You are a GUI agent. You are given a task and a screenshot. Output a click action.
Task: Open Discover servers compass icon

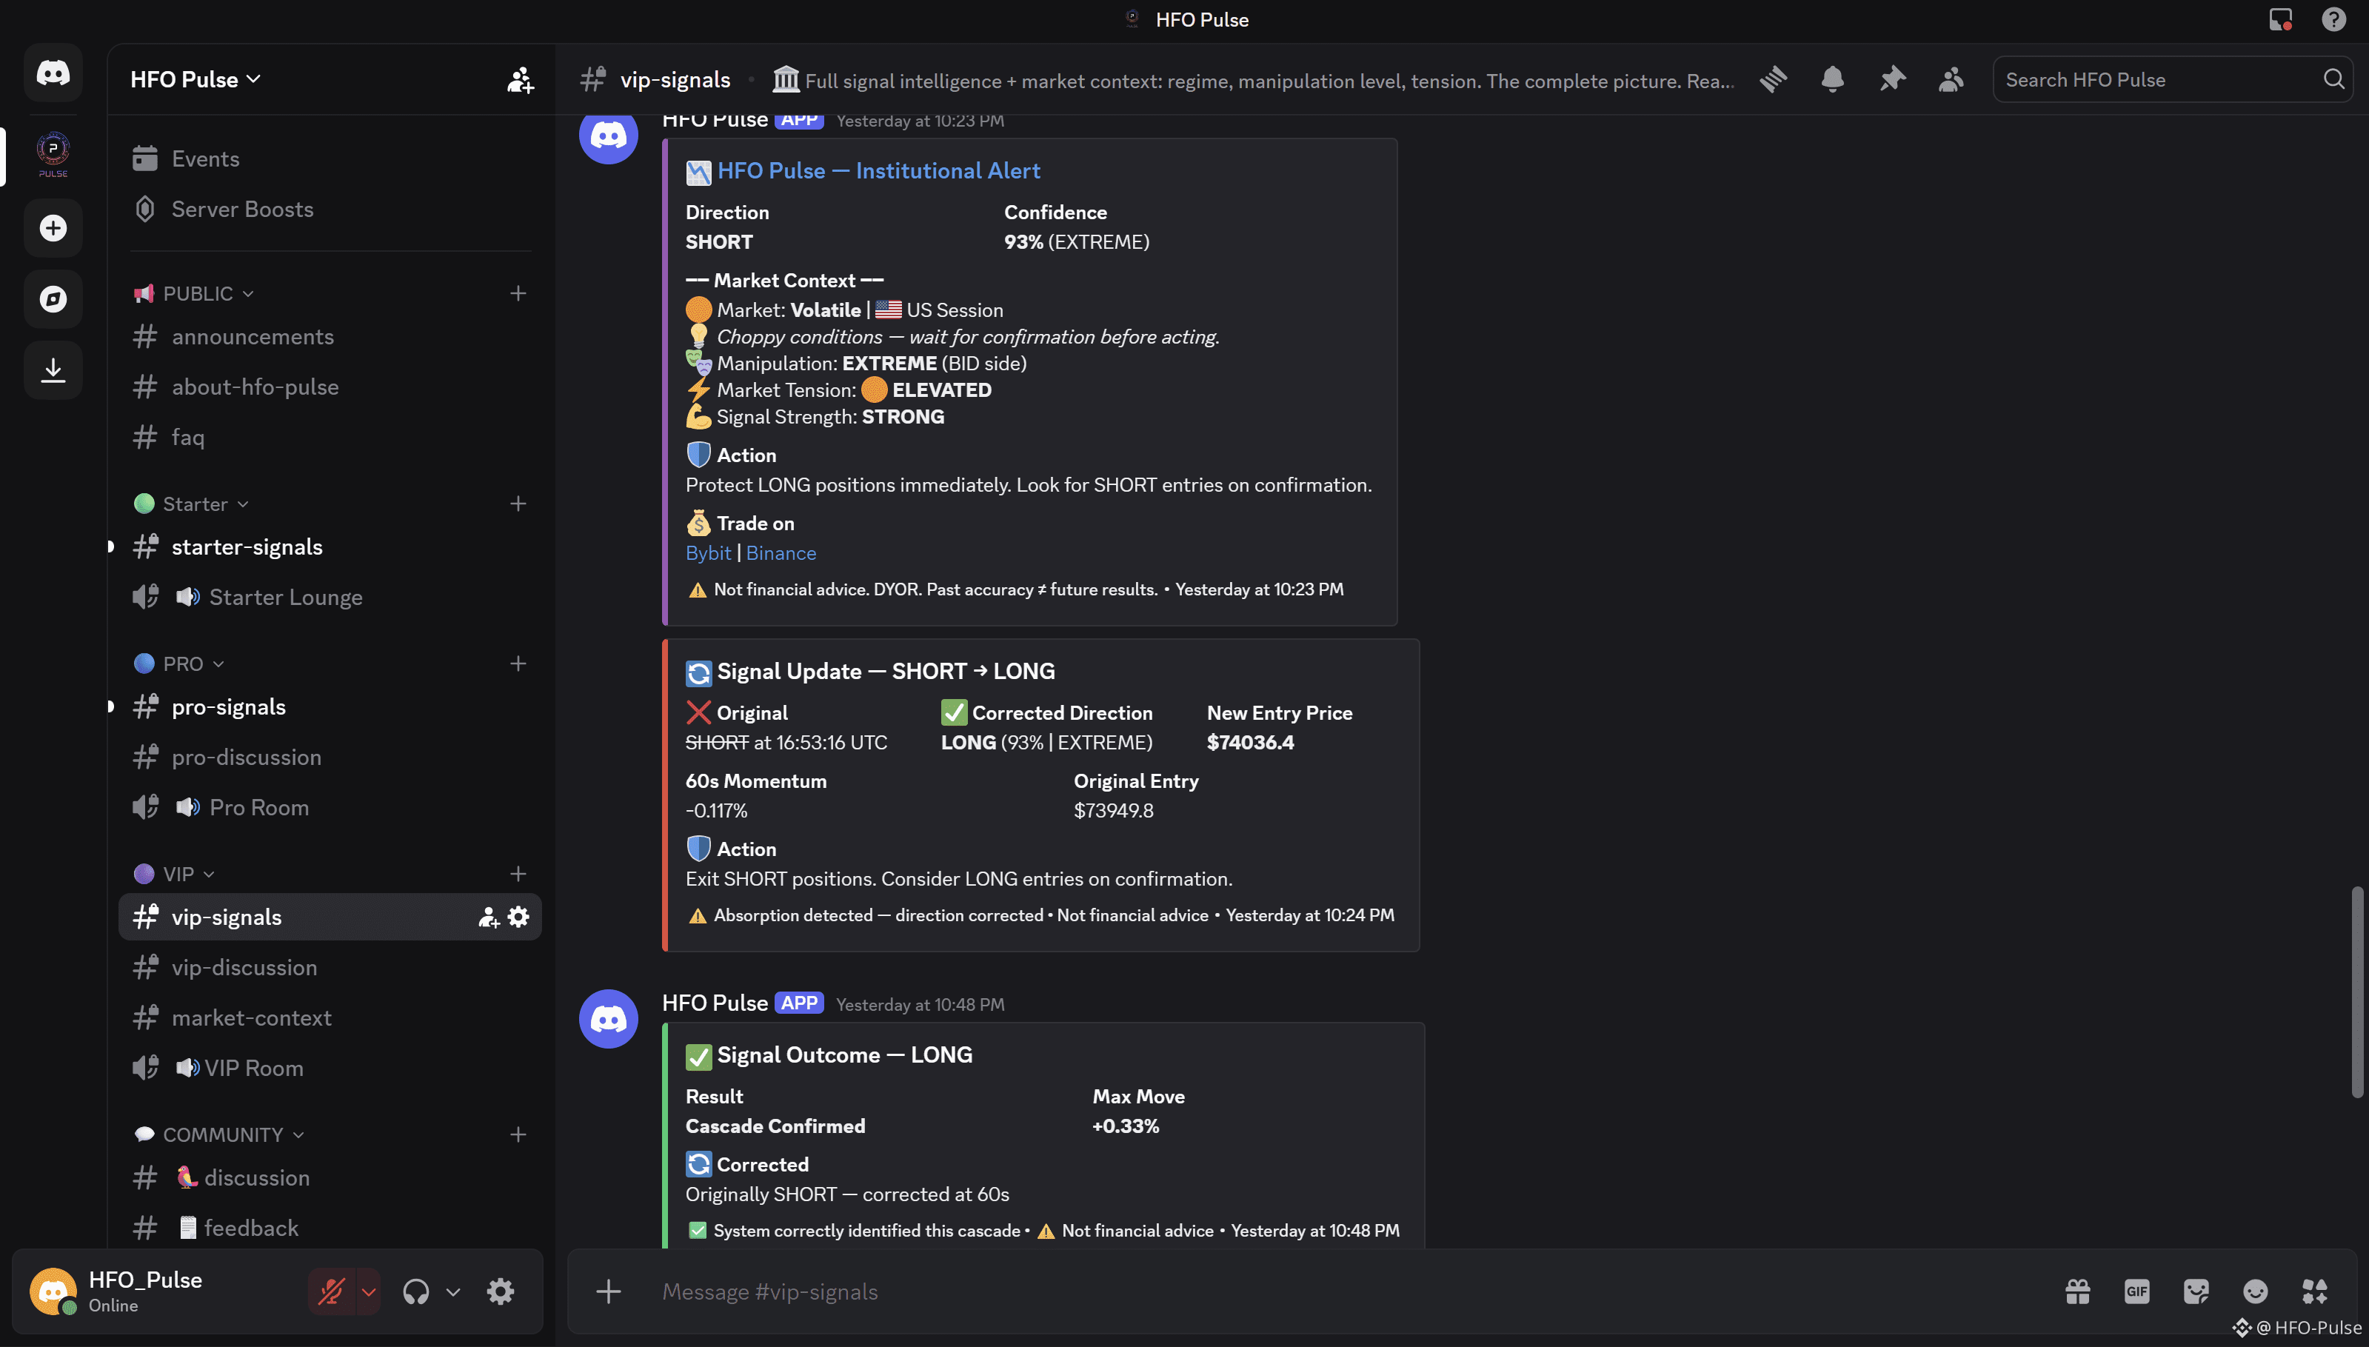[53, 299]
